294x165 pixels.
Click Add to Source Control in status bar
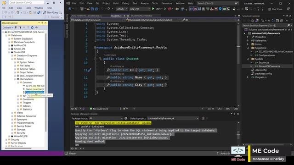coord(224,154)
